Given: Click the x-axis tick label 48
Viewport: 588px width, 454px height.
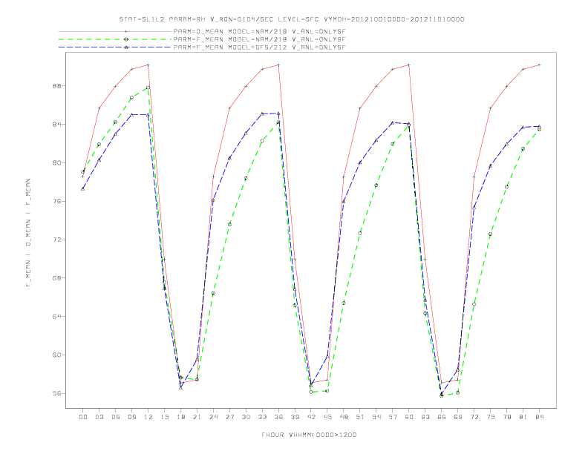Looking at the screenshot, I should pos(344,417).
